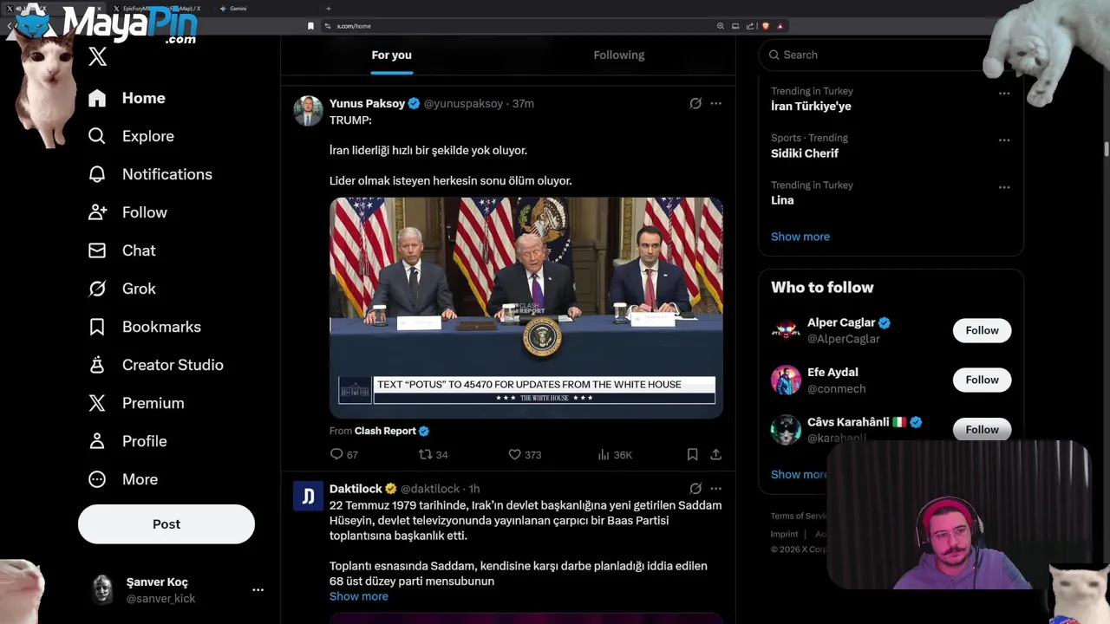
Task: Repost Yunus Paksoy's post
Action: [x=425, y=454]
